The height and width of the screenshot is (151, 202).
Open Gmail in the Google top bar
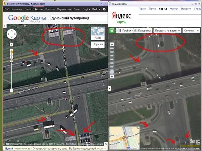77,9
